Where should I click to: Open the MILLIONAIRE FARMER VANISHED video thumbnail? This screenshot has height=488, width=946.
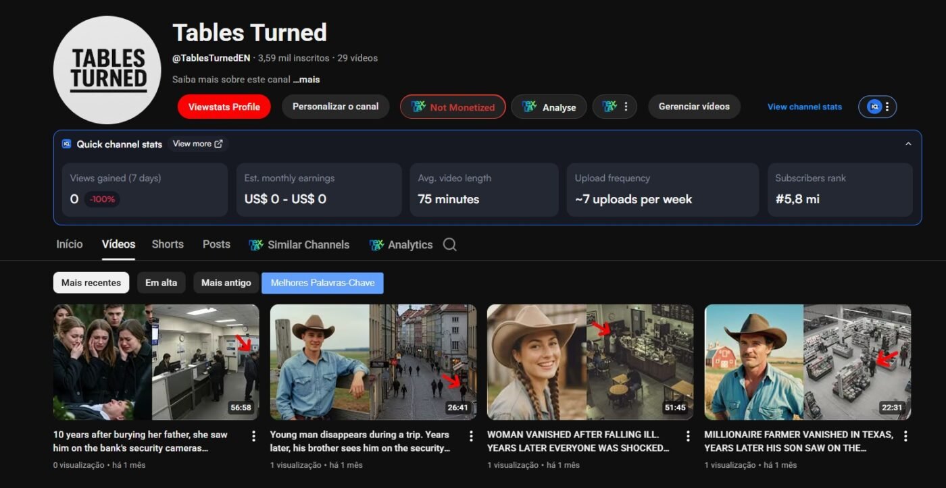[808, 362]
